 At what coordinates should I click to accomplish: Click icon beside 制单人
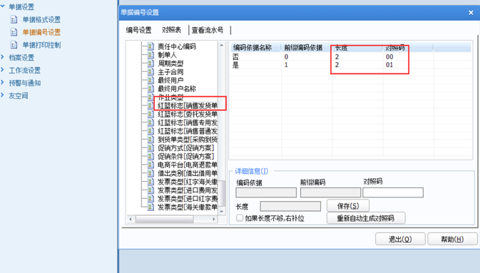point(150,55)
